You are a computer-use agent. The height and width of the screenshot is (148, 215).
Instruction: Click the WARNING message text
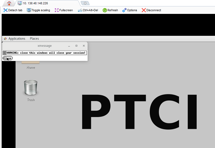coord(46,53)
